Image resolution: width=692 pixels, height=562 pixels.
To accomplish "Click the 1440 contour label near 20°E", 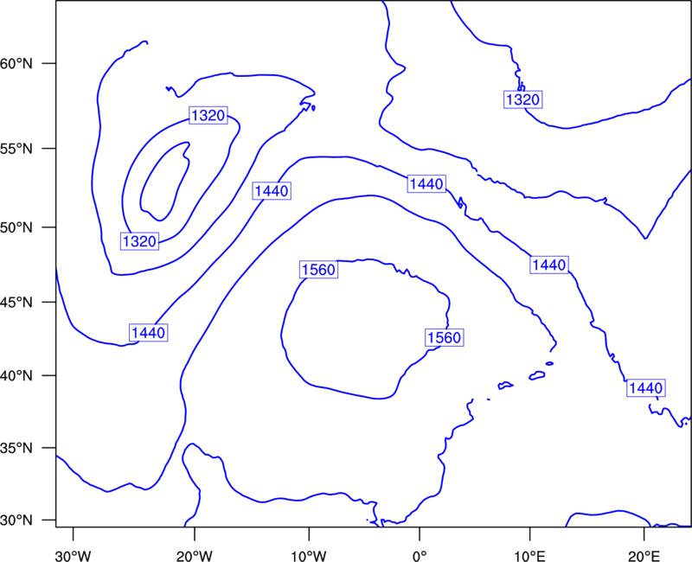I will tap(646, 388).
